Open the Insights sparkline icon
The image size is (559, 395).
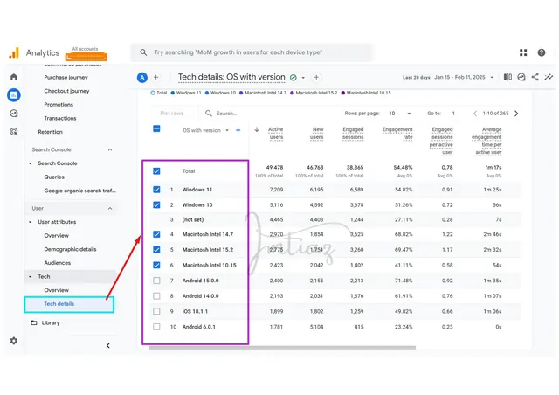pyautogui.click(x=549, y=77)
